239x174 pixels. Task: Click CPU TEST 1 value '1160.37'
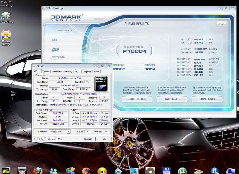coord(200,49)
